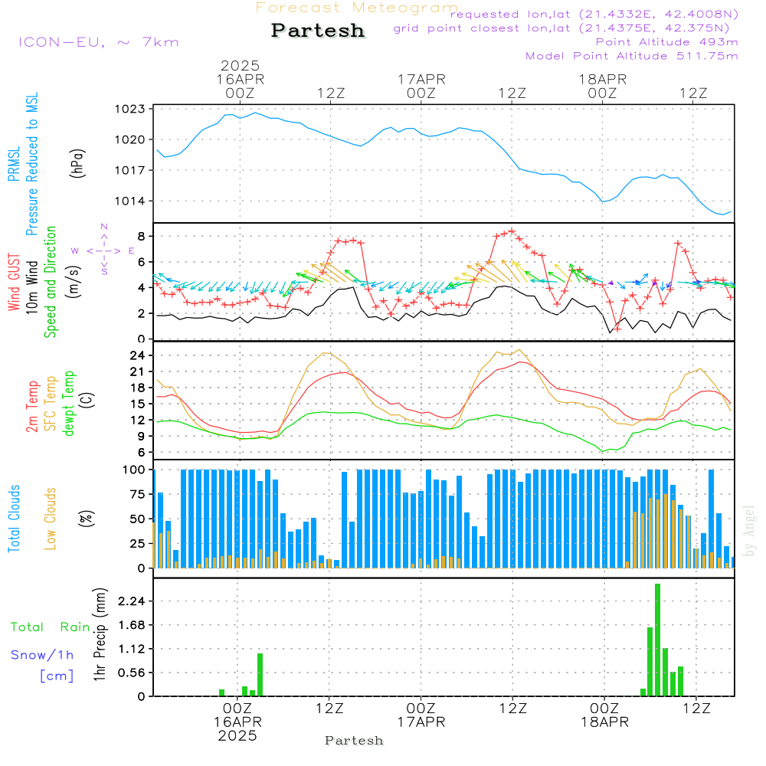Click the 1.68 precipitation axis value

(x=132, y=625)
